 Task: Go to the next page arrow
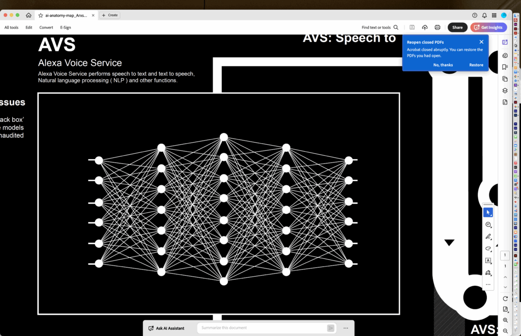coord(505,287)
